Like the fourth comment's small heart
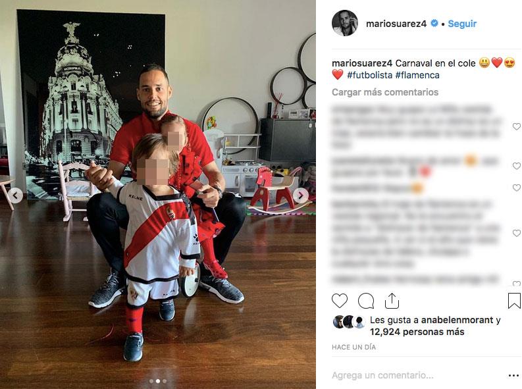Image resolution: width=522 pixels, height=389 pixels. click(516, 233)
